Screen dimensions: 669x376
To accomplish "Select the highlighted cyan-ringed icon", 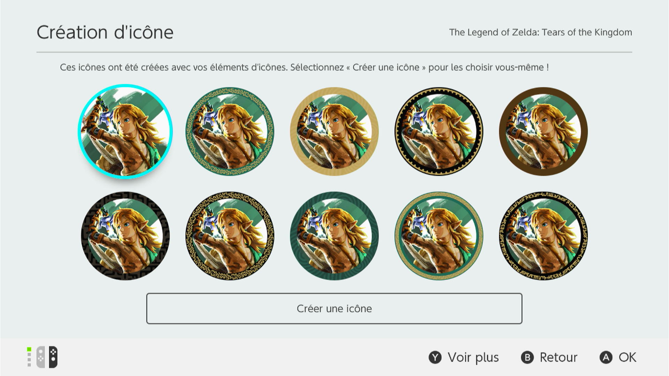I will click(125, 132).
